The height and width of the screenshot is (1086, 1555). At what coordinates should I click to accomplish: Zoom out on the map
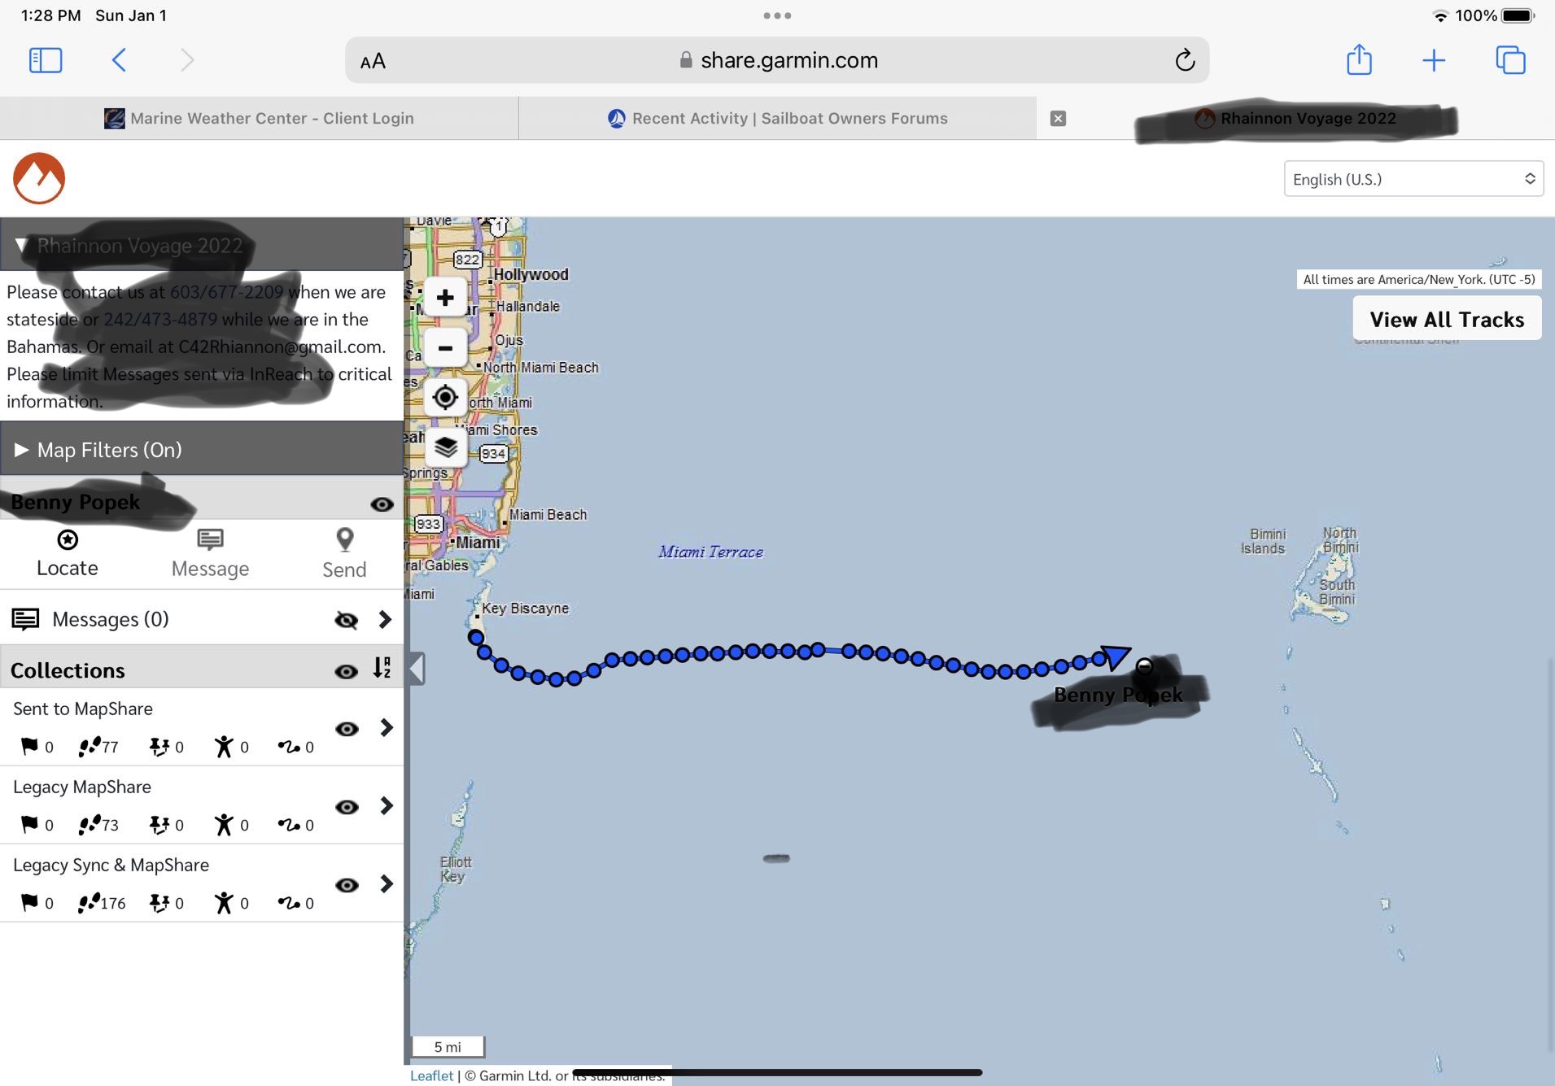coord(445,348)
